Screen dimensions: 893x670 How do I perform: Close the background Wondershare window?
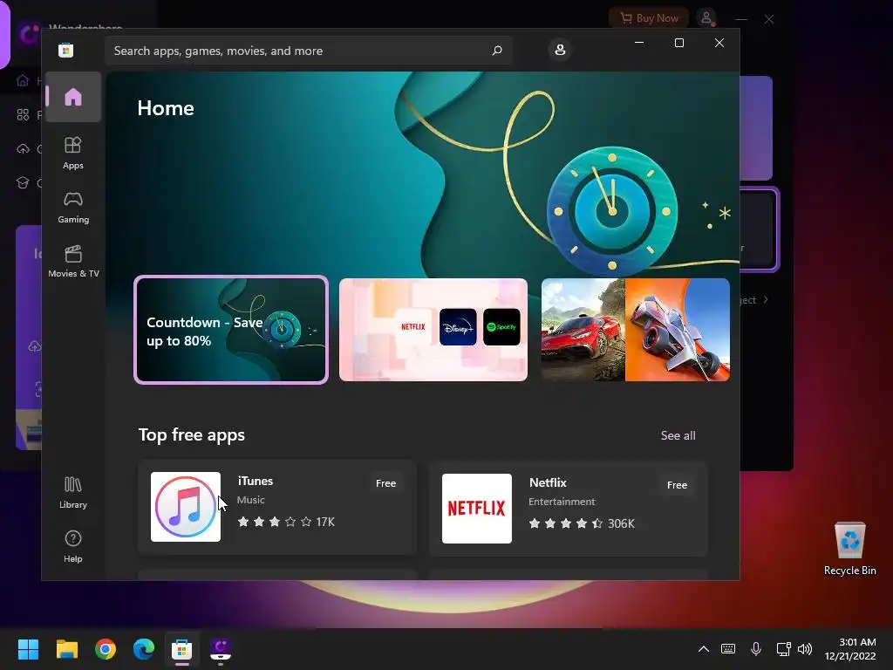pos(769,19)
